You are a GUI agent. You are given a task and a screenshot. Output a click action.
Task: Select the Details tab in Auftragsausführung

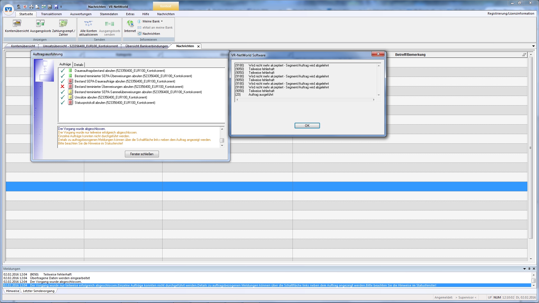79,65
